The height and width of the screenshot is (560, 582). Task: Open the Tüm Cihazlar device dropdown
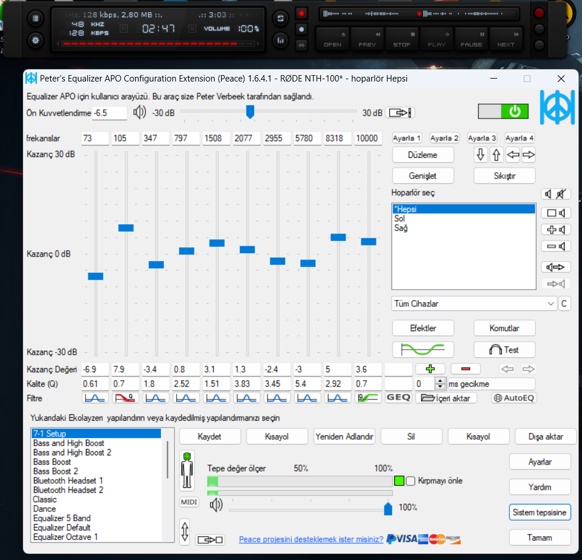pyautogui.click(x=474, y=303)
